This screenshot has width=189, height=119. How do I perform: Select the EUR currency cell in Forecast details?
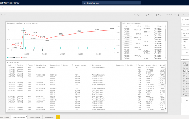point(139,69)
